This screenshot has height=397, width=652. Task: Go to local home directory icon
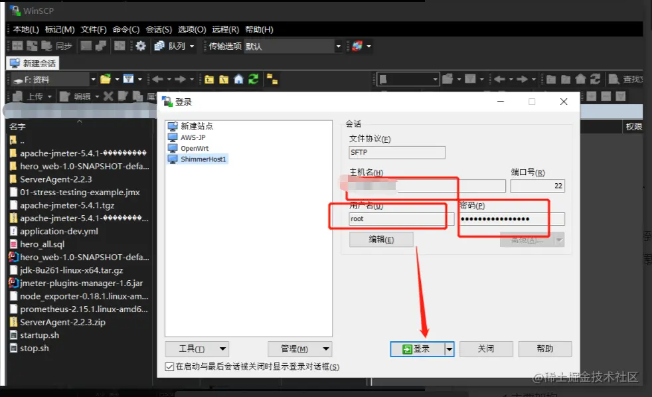tap(238, 79)
